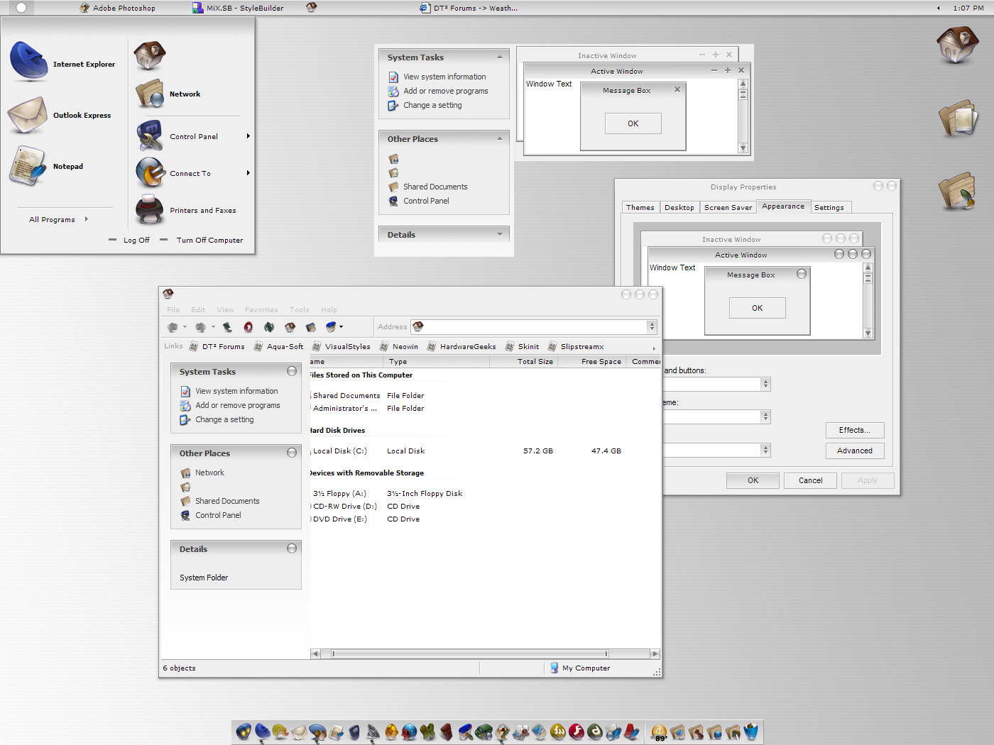This screenshot has width=994, height=745.
Task: Click the green Dreamweaver icon in the dock
Action: (595, 732)
